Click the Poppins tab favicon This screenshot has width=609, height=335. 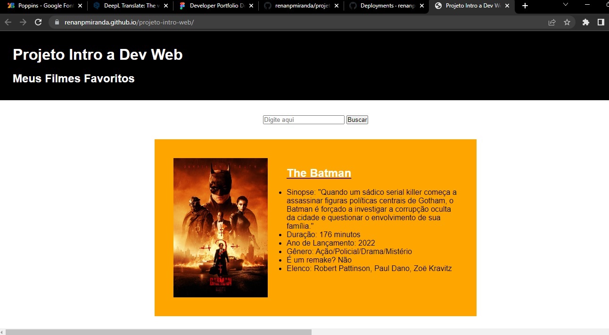[x=11, y=6]
